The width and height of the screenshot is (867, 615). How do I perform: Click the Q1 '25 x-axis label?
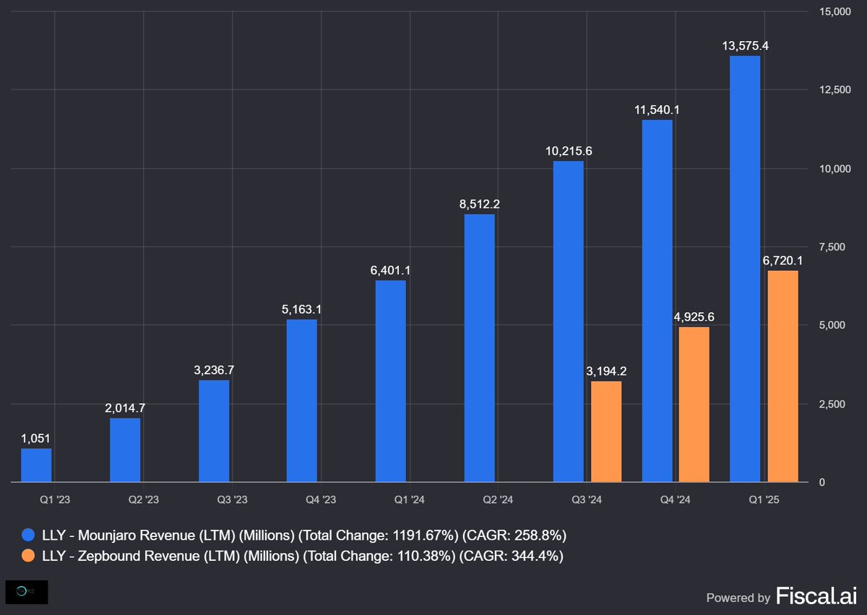click(764, 500)
